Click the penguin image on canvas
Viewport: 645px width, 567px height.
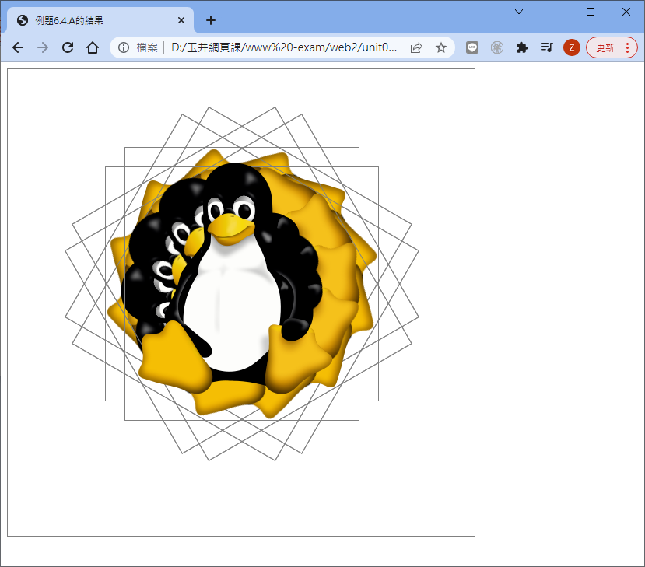click(233, 288)
